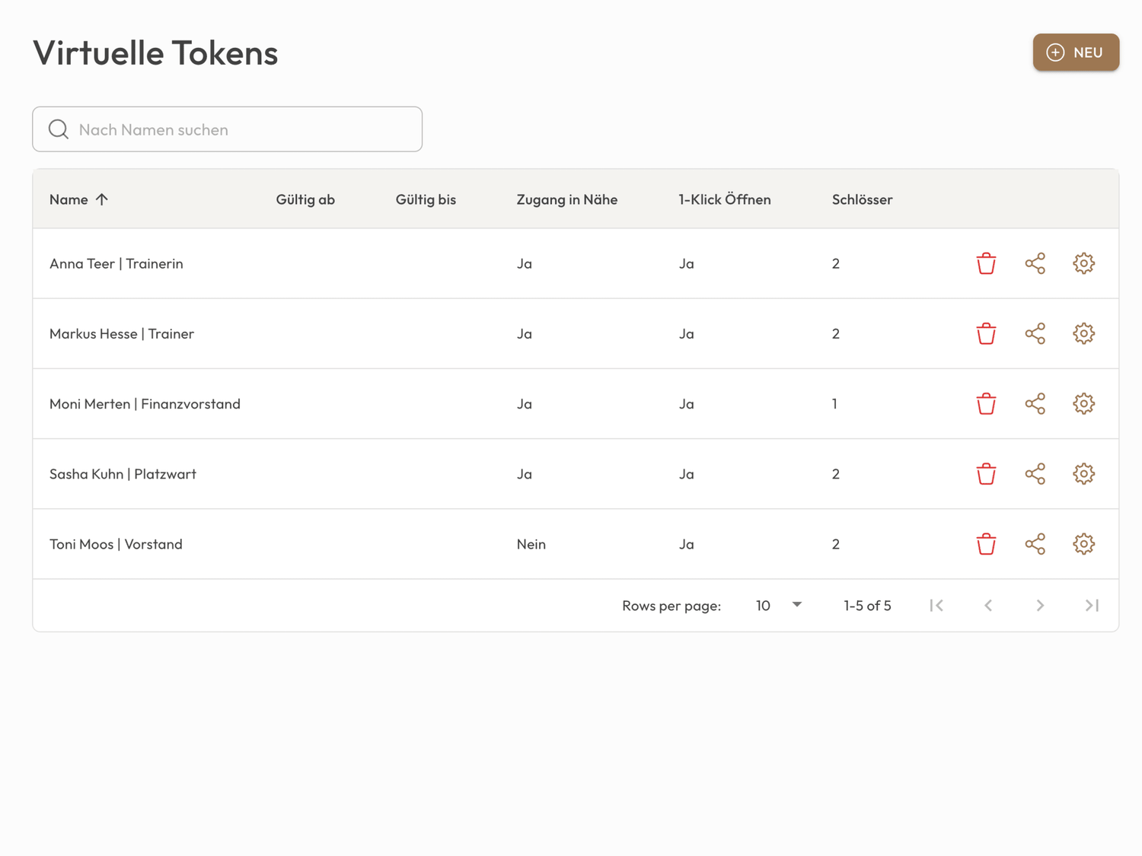The width and height of the screenshot is (1142, 856).
Task: Jump to the first page arrow
Action: 936,605
